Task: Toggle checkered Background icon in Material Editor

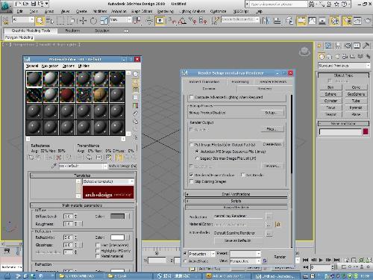Action: (x=136, y=90)
